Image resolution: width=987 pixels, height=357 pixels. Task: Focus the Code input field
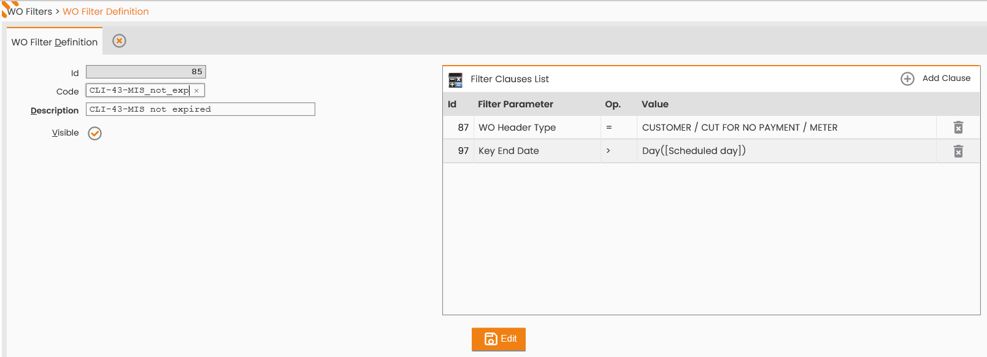tap(145, 91)
